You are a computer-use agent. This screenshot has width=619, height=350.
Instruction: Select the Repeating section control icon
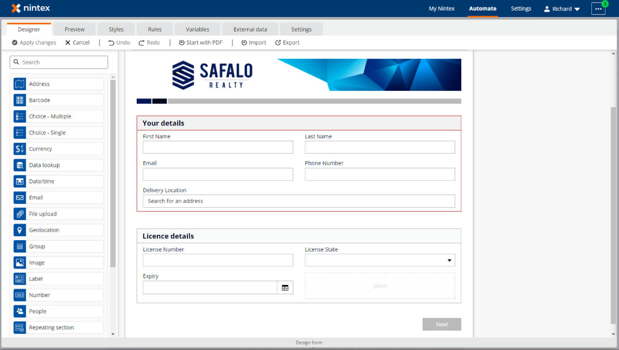20,327
